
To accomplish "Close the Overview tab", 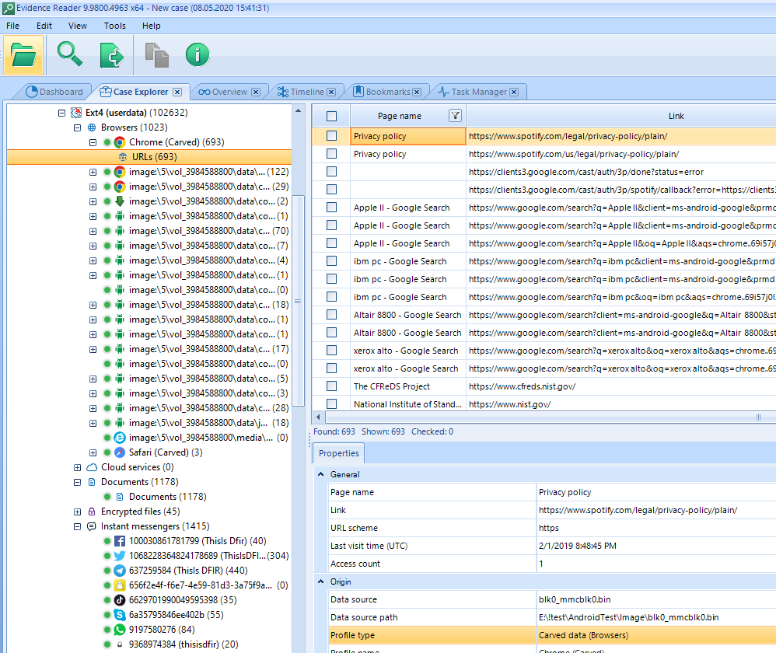I will 255,92.
